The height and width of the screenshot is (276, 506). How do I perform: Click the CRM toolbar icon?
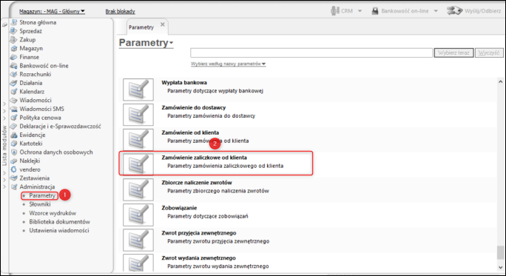click(x=334, y=10)
